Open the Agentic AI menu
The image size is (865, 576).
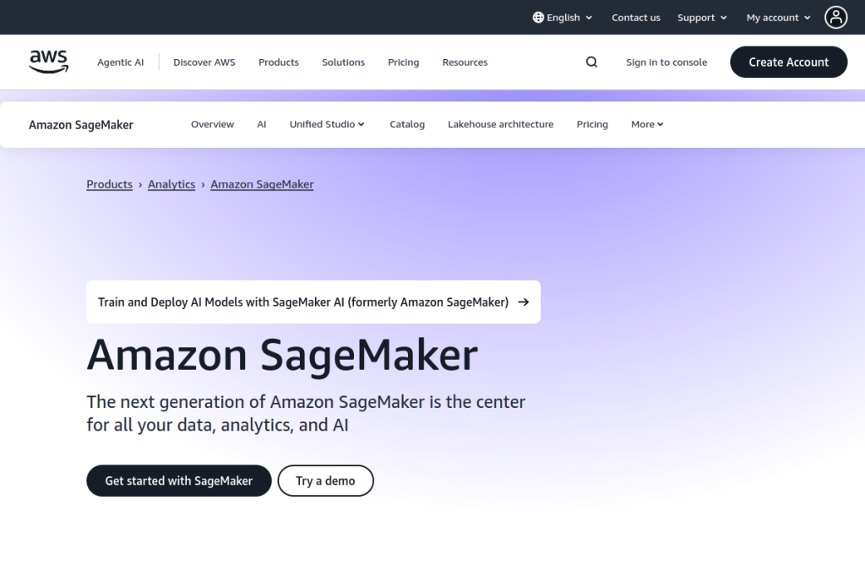(120, 62)
